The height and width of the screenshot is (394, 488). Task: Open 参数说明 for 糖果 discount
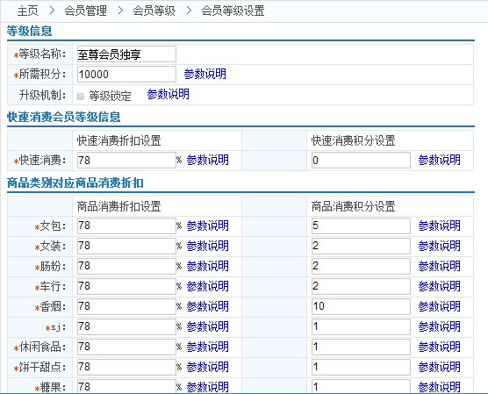(x=208, y=387)
